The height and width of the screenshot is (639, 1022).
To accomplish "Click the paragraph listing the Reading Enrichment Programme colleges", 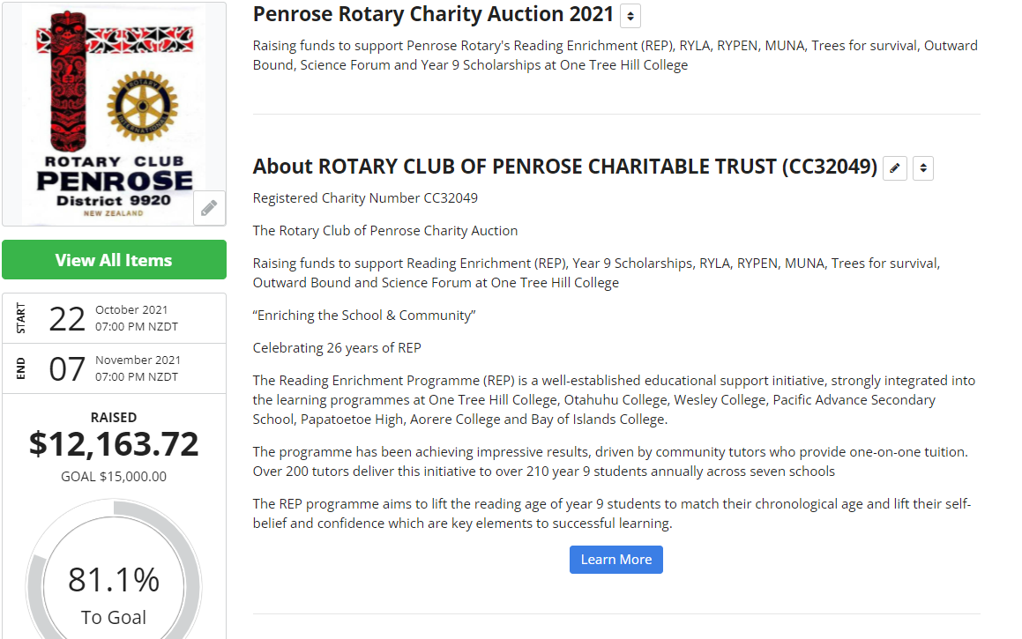I will coord(615,400).
